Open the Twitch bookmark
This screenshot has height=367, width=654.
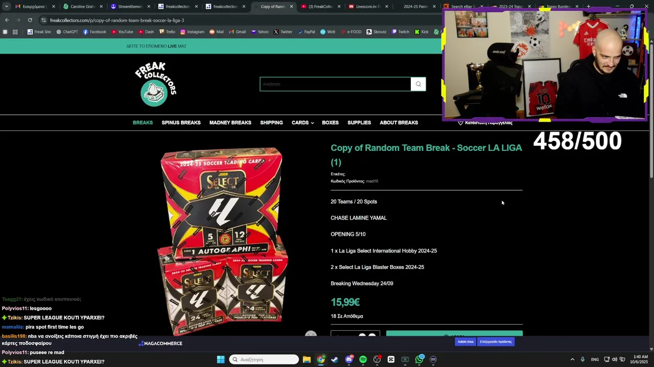coord(400,32)
